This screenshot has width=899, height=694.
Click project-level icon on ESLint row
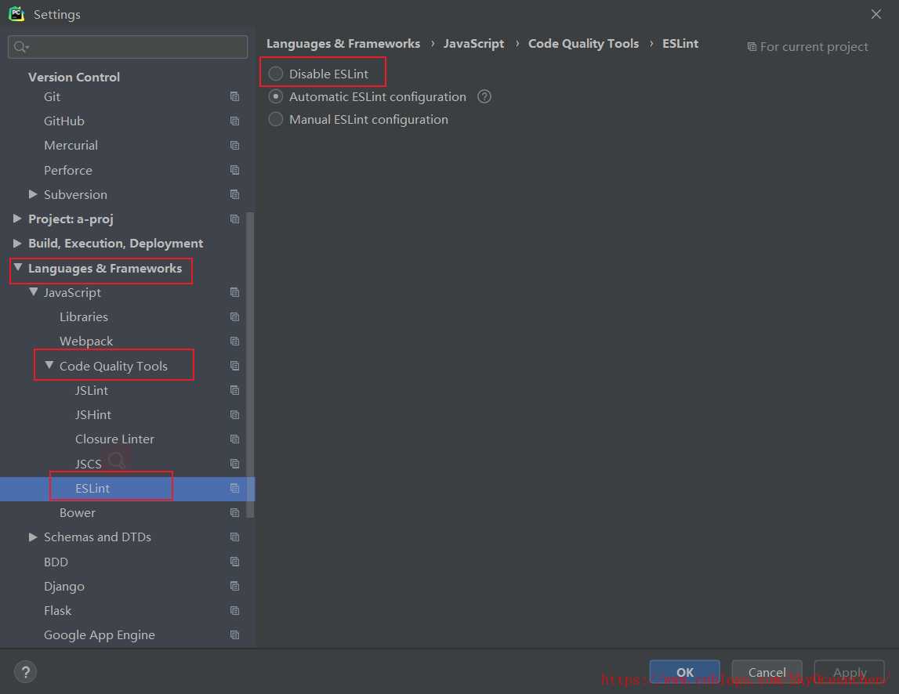(234, 488)
